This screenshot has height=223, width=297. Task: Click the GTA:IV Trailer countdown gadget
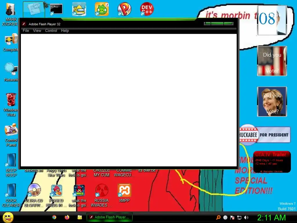click(272, 162)
